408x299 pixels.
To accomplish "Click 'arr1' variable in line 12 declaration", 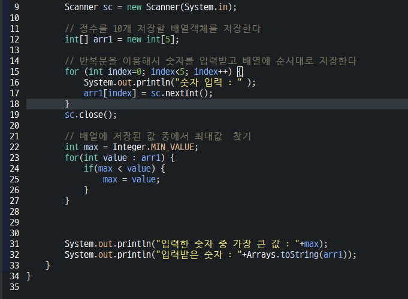I will (103, 39).
